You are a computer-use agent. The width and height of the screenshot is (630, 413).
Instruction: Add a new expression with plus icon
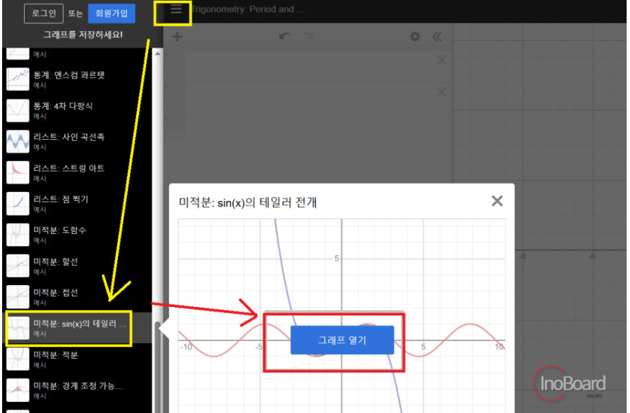(177, 37)
